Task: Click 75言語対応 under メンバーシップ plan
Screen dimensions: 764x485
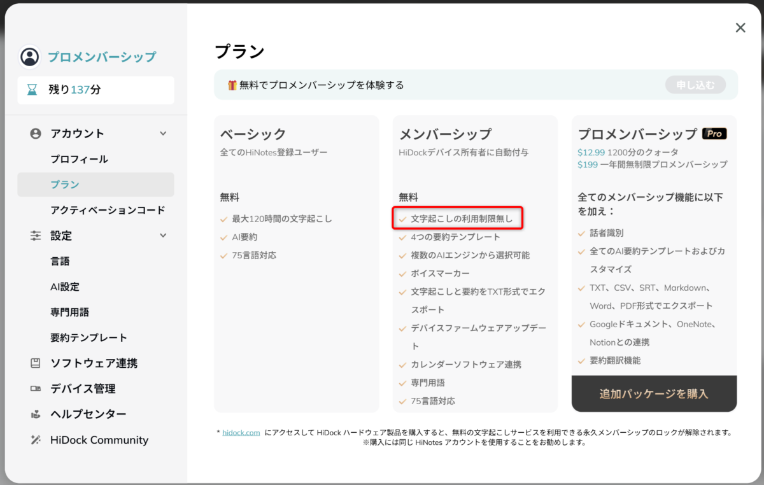Action: pyautogui.click(x=433, y=402)
